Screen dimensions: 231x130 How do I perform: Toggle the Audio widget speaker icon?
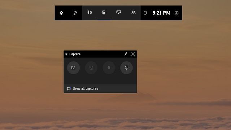(89, 13)
